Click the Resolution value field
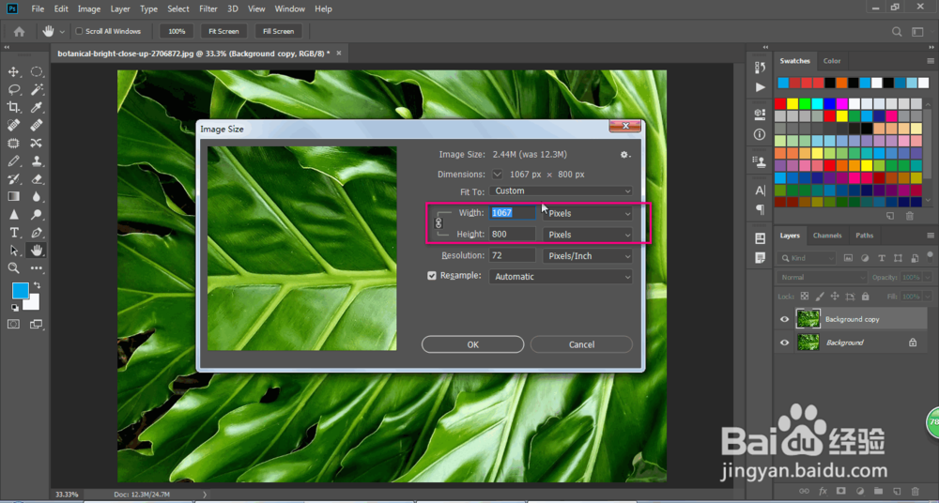Screen dimensions: 939x503 (513, 255)
